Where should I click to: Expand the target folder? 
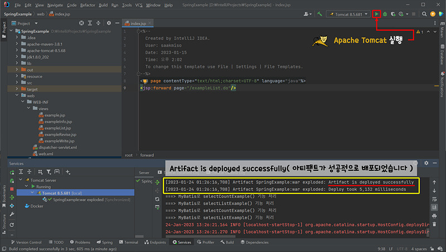(17, 89)
